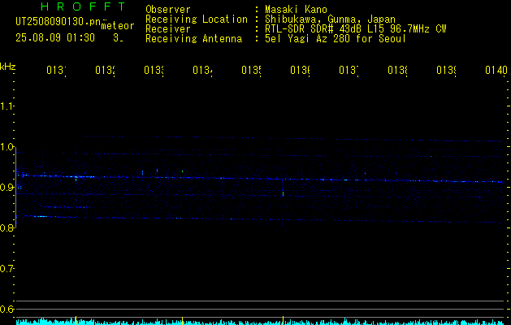The image size is (511, 325).
Task: Click location Shibukawa, Gunma, Japan
Action: [x=330, y=19]
